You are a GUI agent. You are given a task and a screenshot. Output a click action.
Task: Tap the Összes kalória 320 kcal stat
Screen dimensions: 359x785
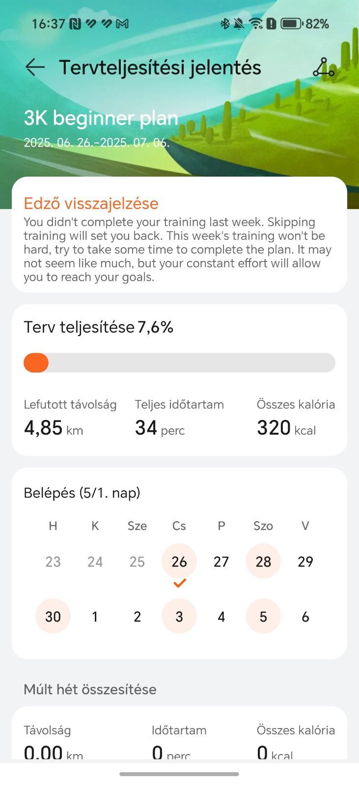pos(296,419)
